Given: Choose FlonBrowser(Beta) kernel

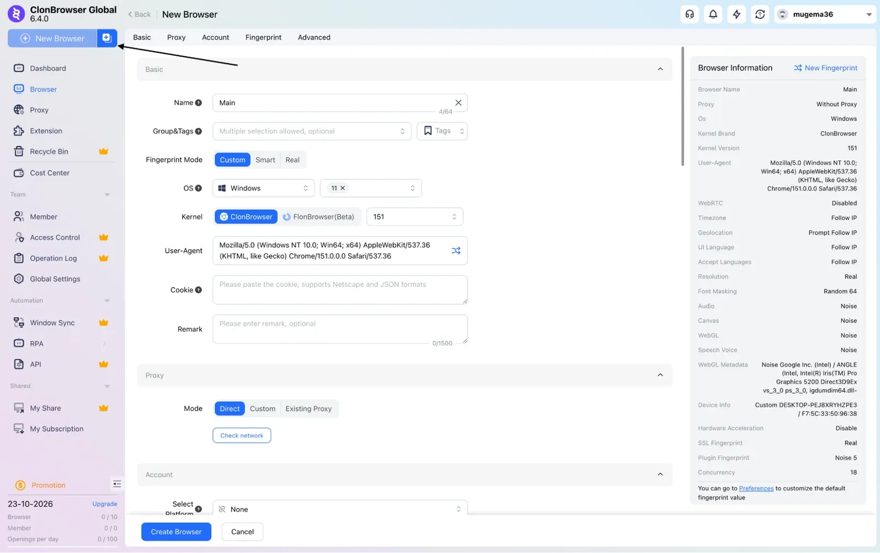Looking at the screenshot, I should pyautogui.click(x=318, y=217).
